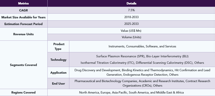
Task: Select Market Size Available for Years label
Action: (x=23, y=17)
